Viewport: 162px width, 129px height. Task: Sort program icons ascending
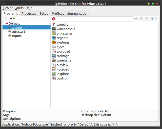pos(156,19)
